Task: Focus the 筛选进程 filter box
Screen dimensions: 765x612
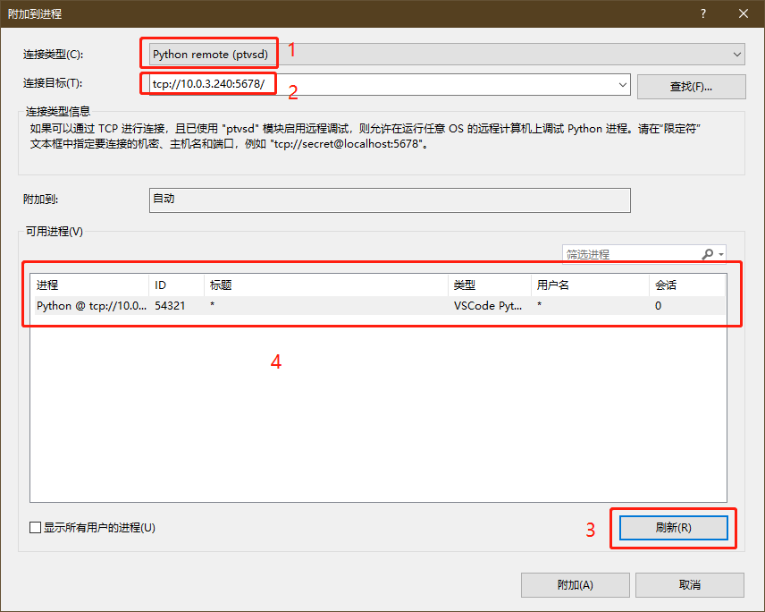Action: (630, 254)
